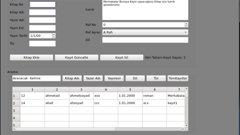Select the cell containing 12
The width and height of the screenshot is (240, 135).
[32, 96]
